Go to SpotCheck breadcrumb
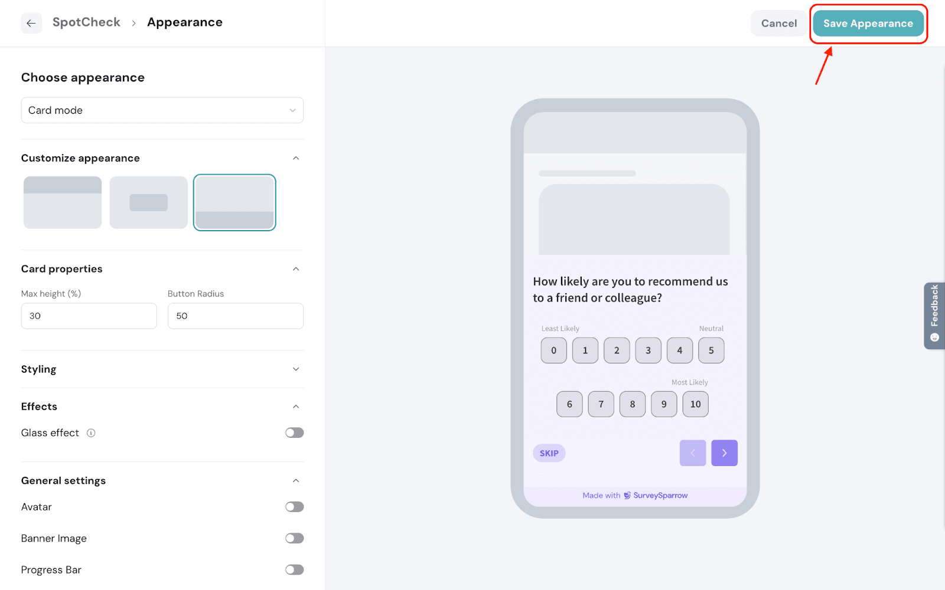945x590 pixels. 86,22
